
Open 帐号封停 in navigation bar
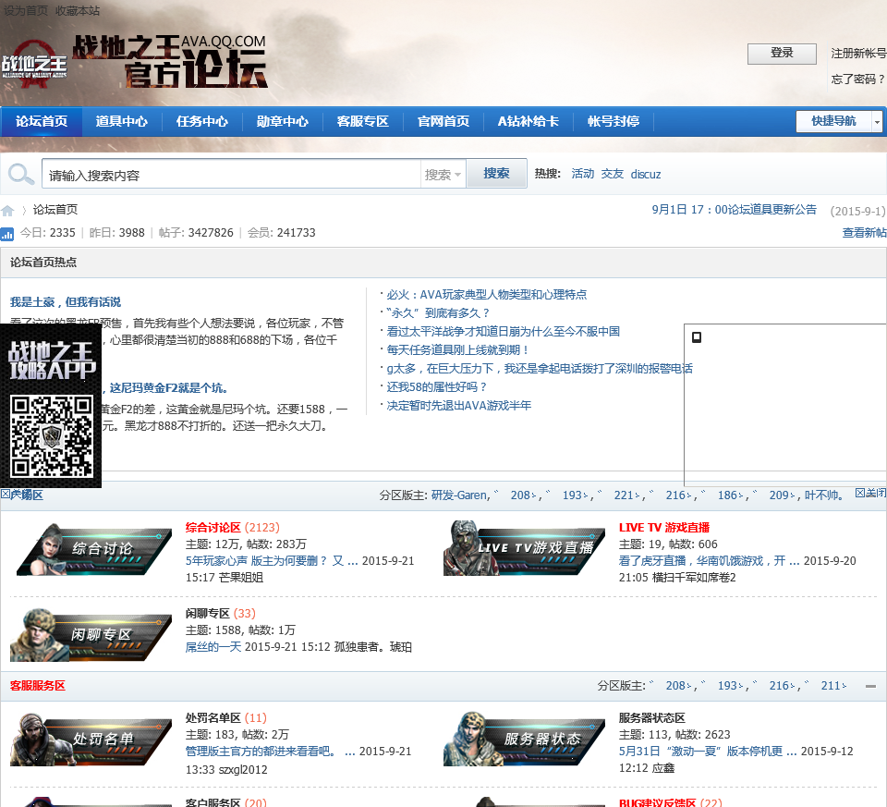click(614, 121)
